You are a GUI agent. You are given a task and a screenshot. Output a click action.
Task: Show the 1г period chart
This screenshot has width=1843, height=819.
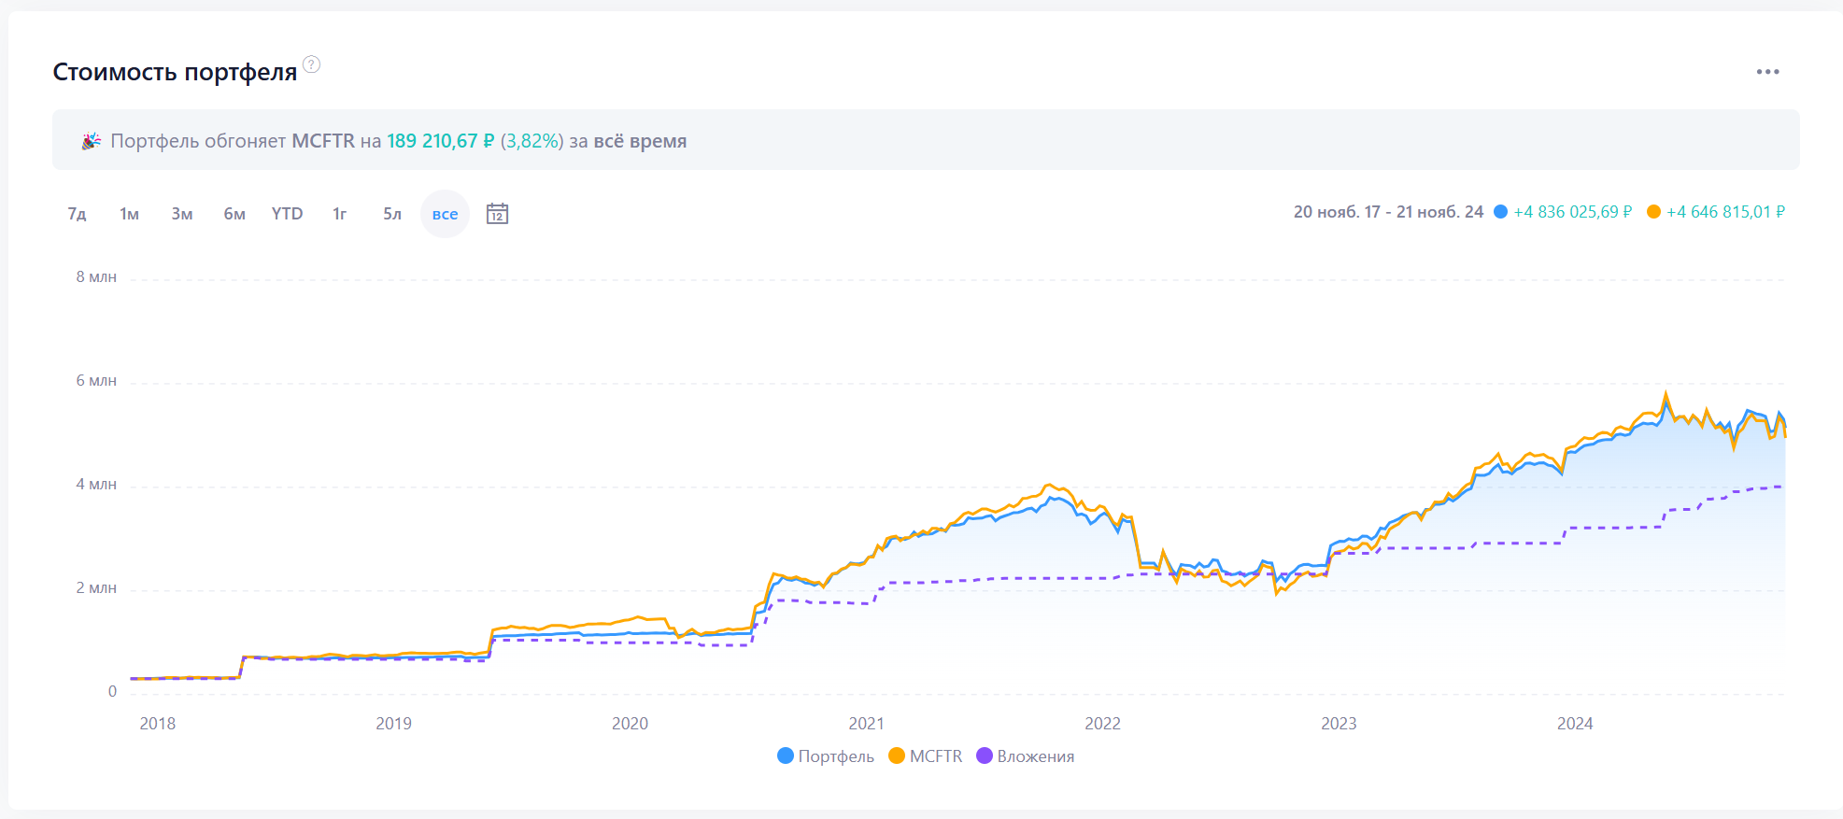point(340,214)
